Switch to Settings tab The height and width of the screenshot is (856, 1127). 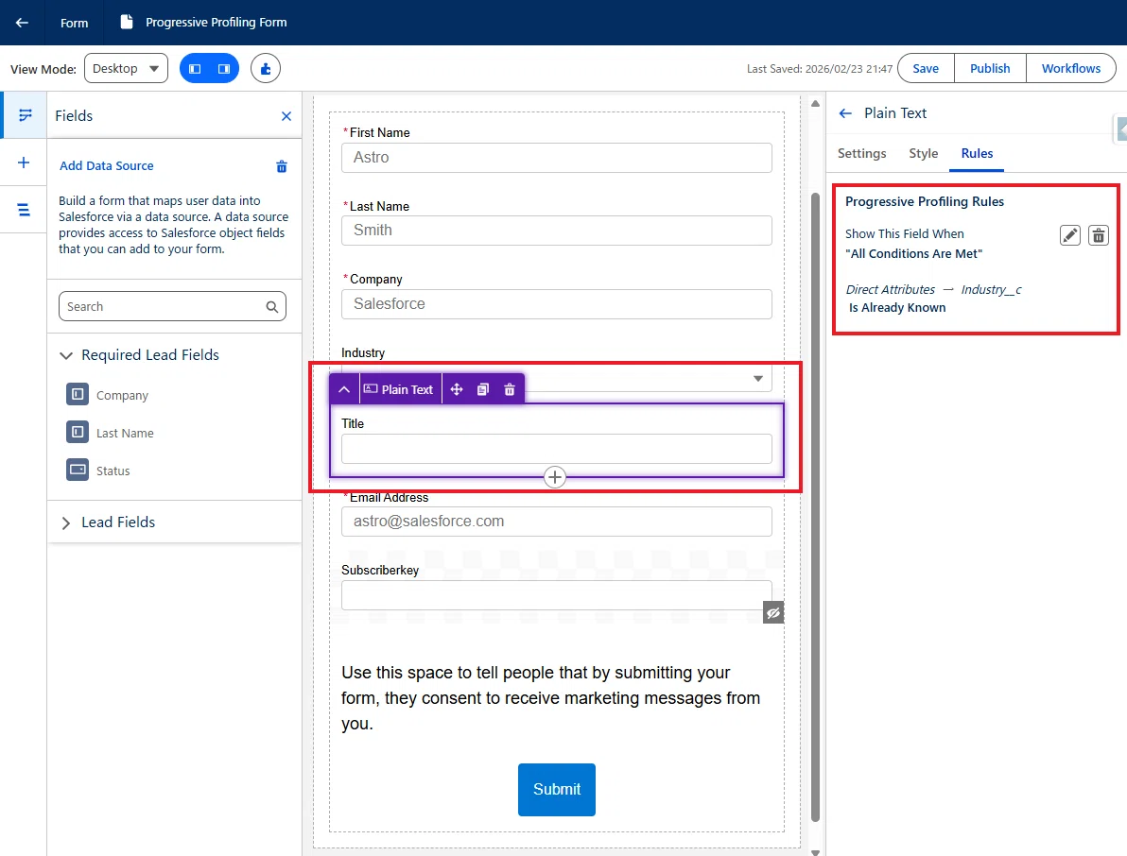point(861,153)
